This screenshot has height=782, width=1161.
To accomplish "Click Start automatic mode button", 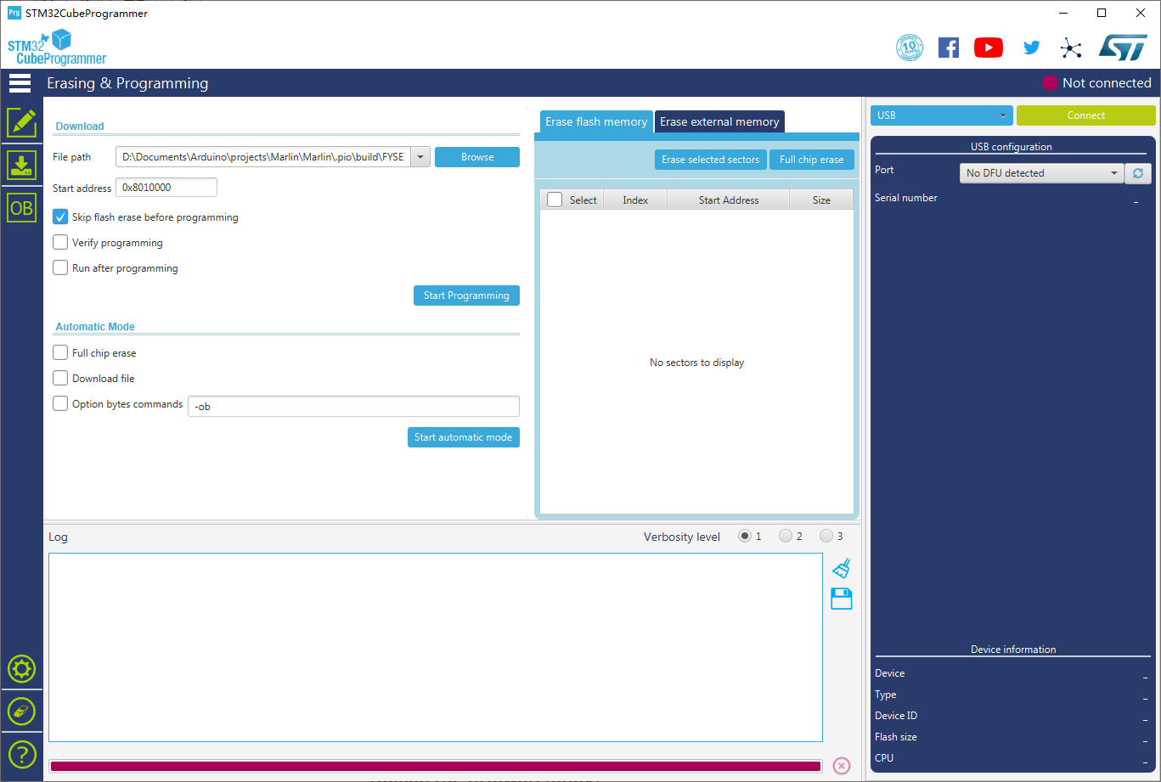I will pyautogui.click(x=464, y=437).
